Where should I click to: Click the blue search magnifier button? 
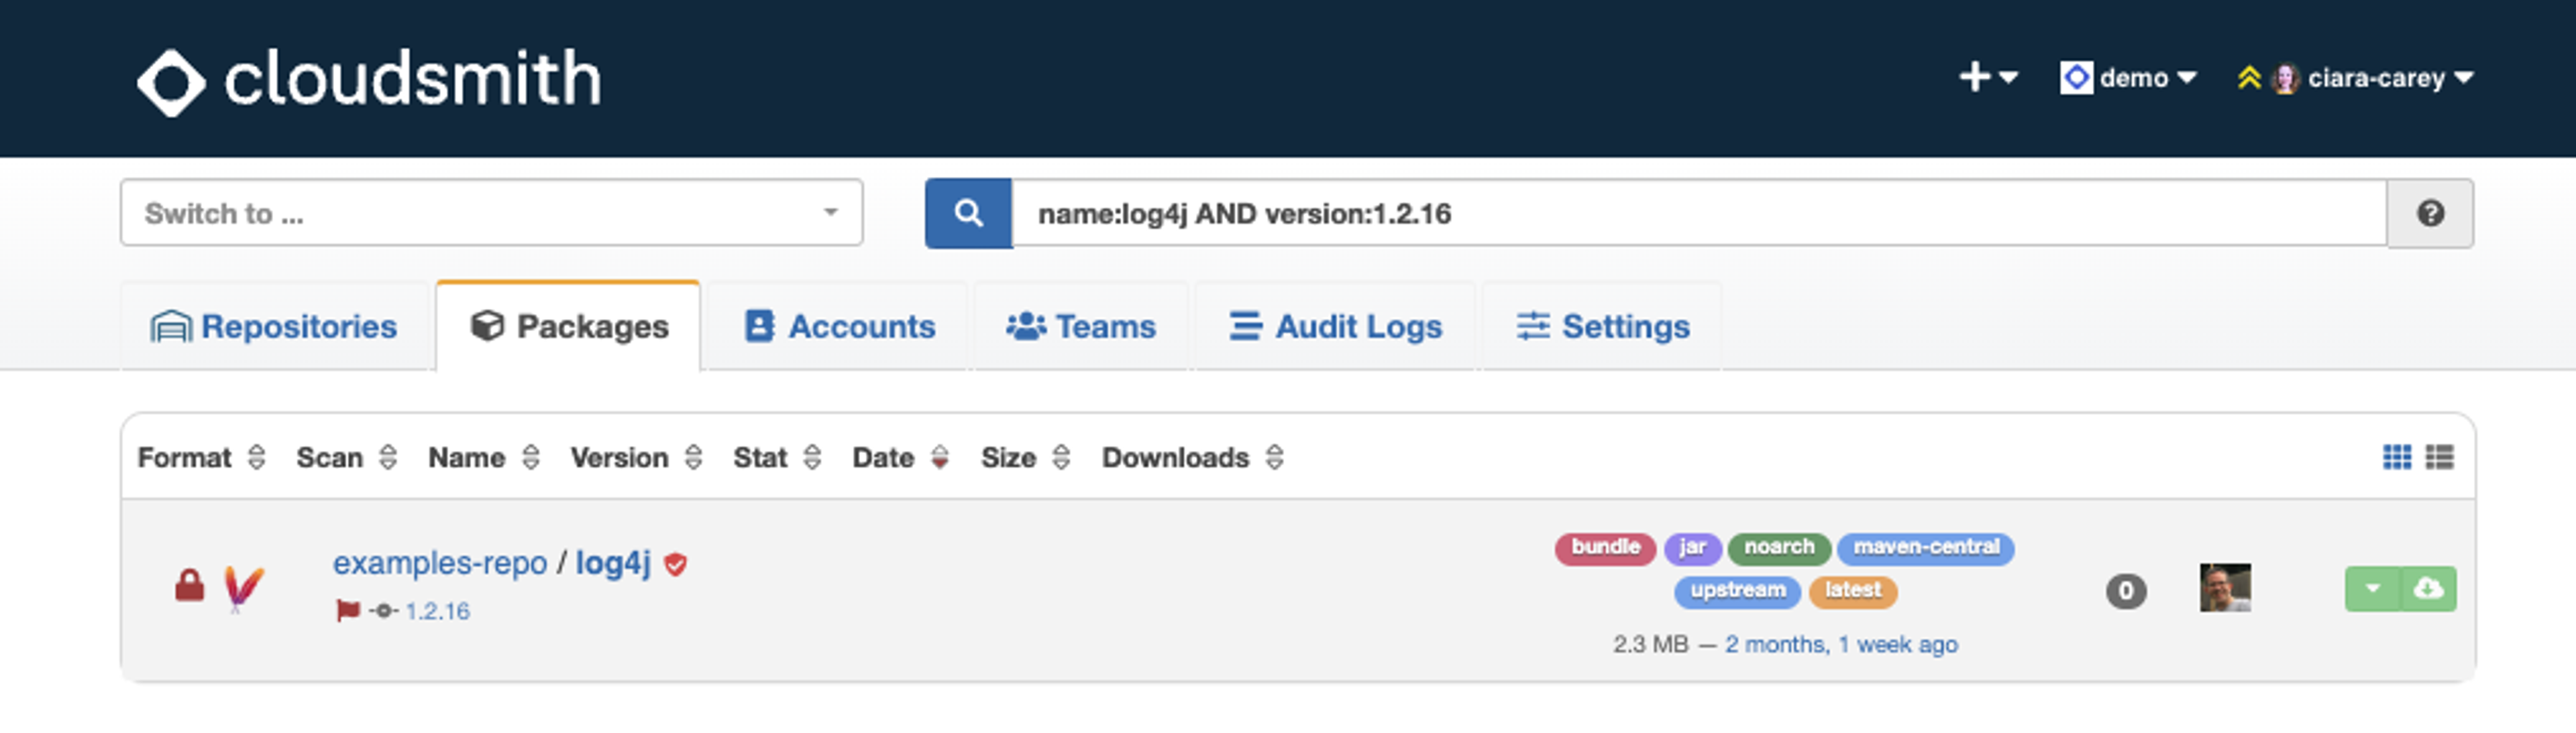[967, 212]
